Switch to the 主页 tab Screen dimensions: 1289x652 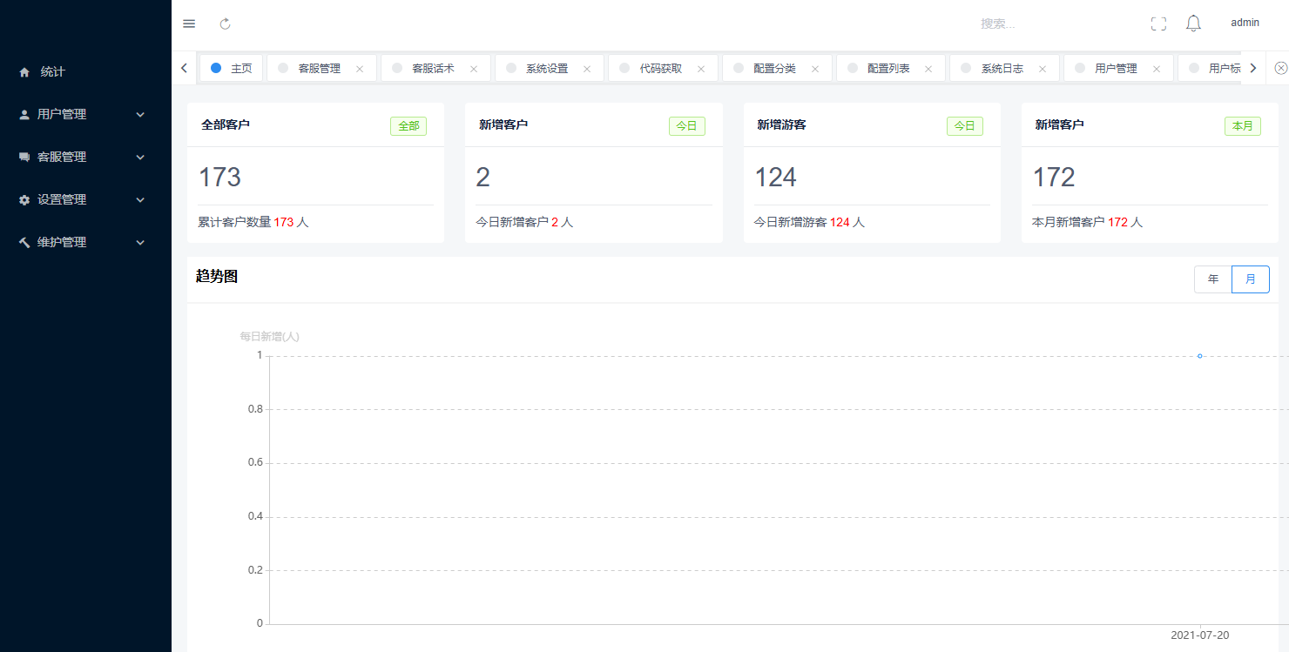[x=232, y=68]
